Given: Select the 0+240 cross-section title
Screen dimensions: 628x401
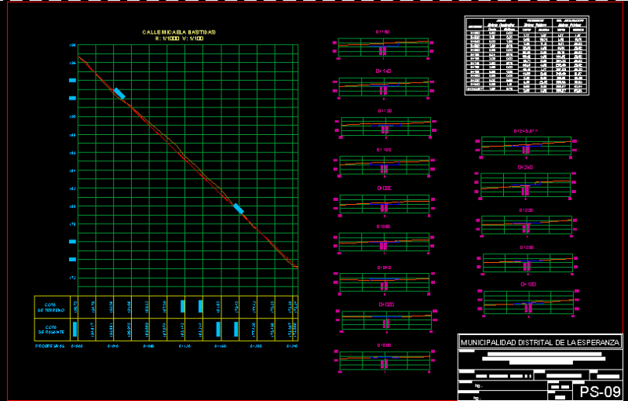Looking at the screenshot, I should 525,167.
